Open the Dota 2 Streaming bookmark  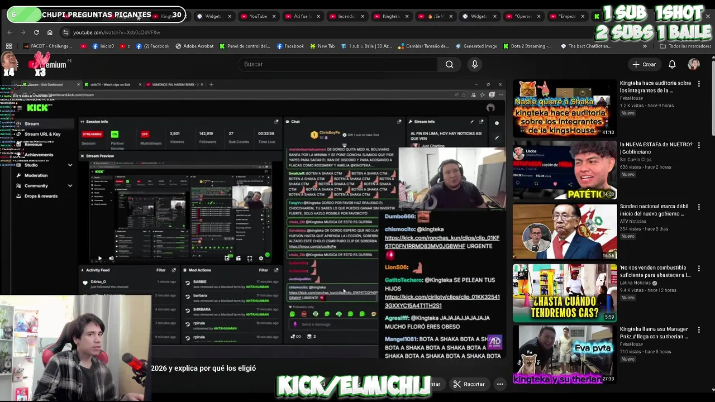pyautogui.click(x=527, y=46)
